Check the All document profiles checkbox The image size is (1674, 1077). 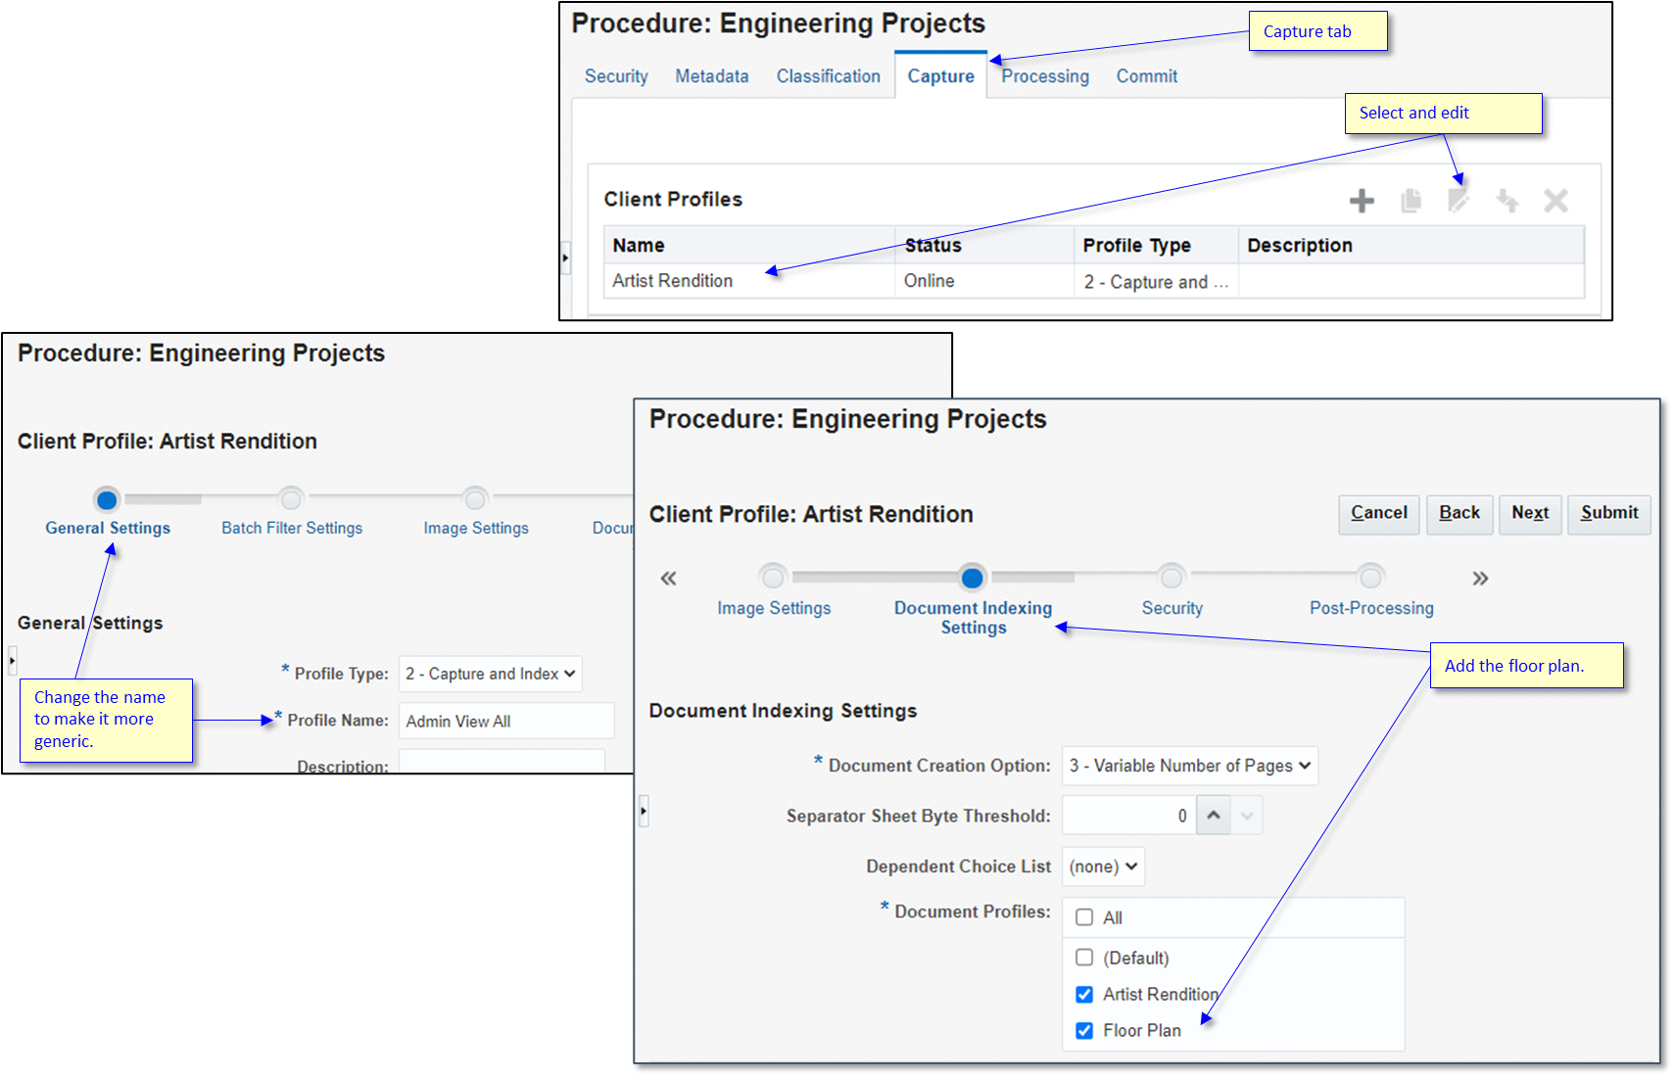click(1083, 917)
